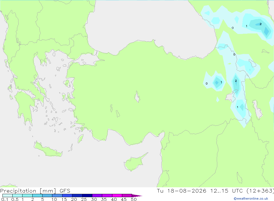Screen dimensions: 274x201
Task: Click the 0.1–0.5 mm lightest cyan legend swatch
Action: coord(7,196)
